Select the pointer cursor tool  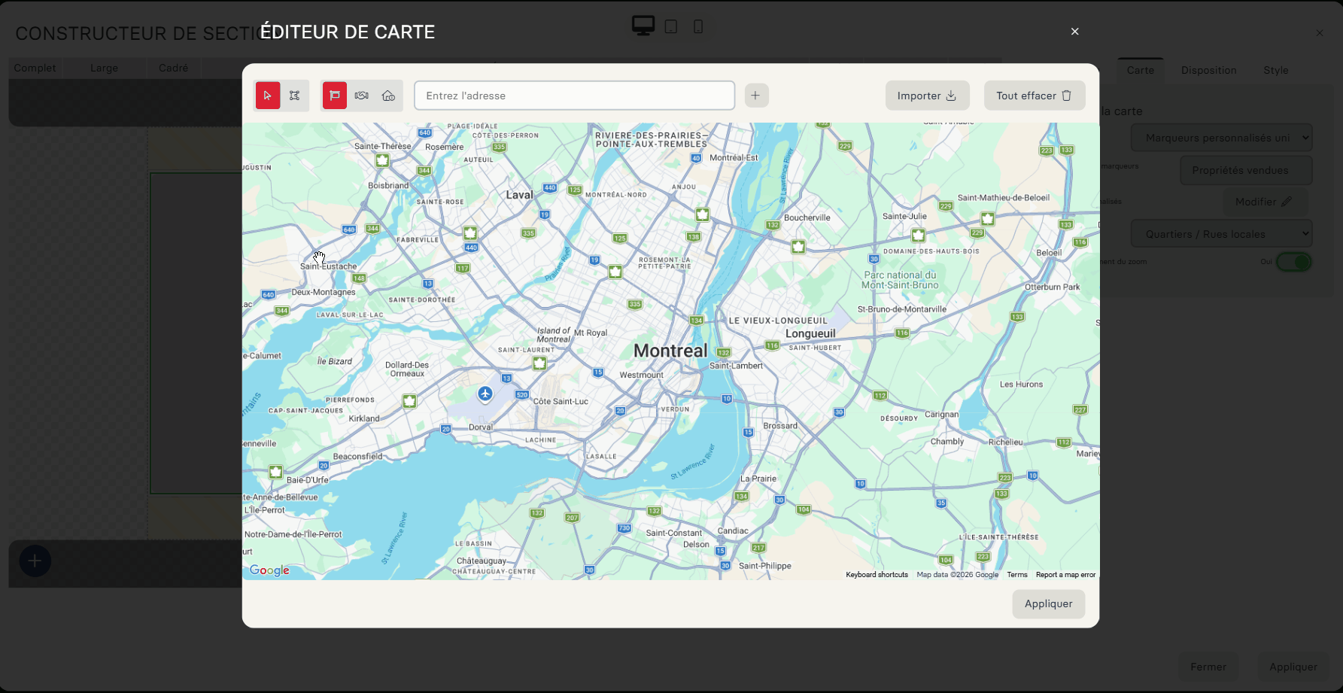click(x=268, y=96)
